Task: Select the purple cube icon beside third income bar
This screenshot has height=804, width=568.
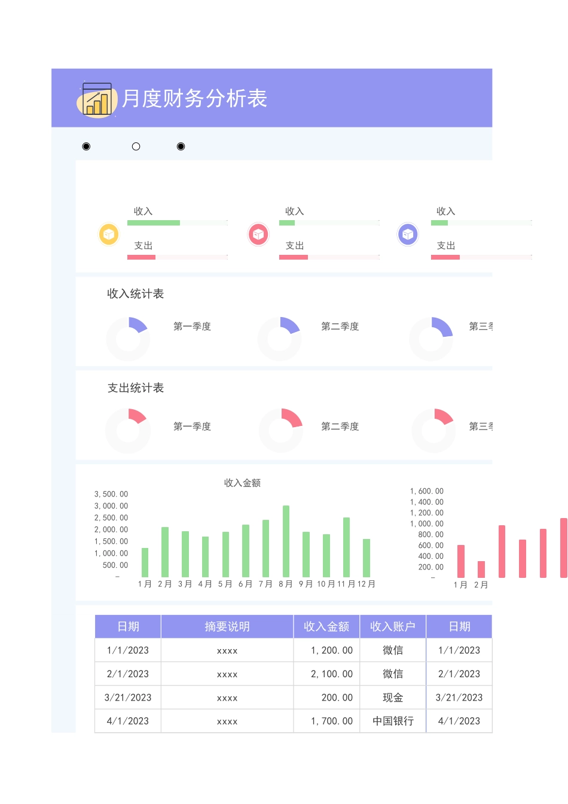Action: coord(408,234)
